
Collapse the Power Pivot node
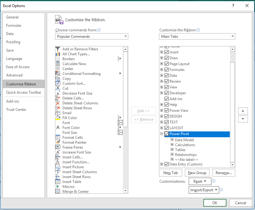point(161,134)
